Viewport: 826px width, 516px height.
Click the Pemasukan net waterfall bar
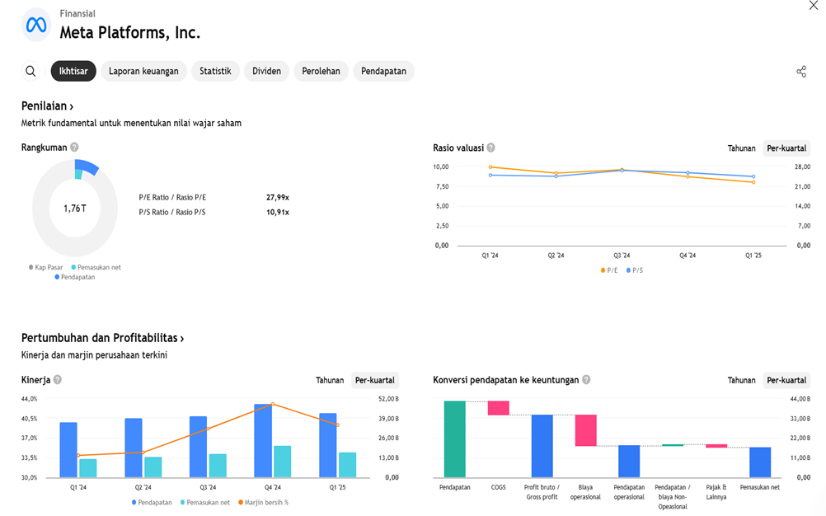click(760, 462)
